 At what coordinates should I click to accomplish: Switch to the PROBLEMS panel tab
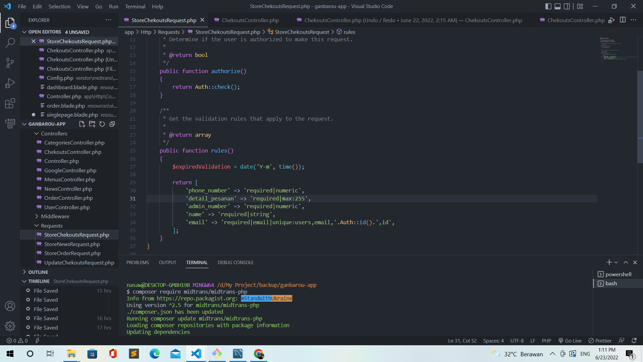click(x=138, y=262)
